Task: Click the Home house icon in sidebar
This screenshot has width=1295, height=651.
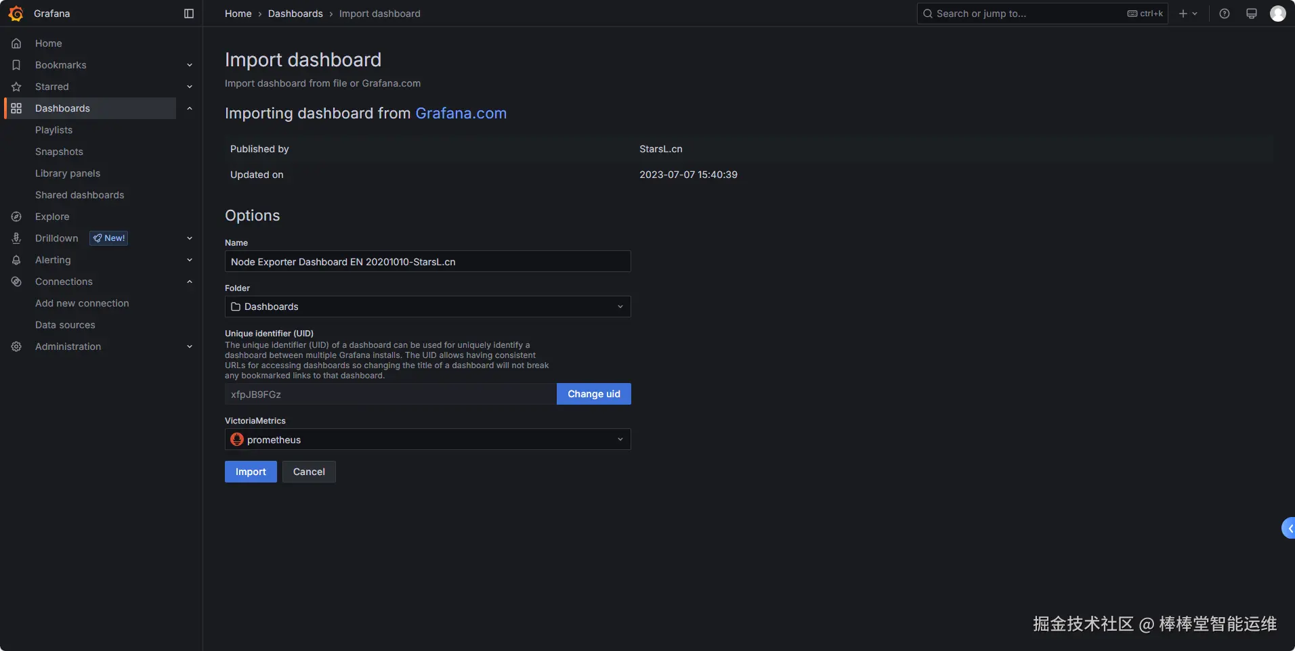Action: (16, 43)
